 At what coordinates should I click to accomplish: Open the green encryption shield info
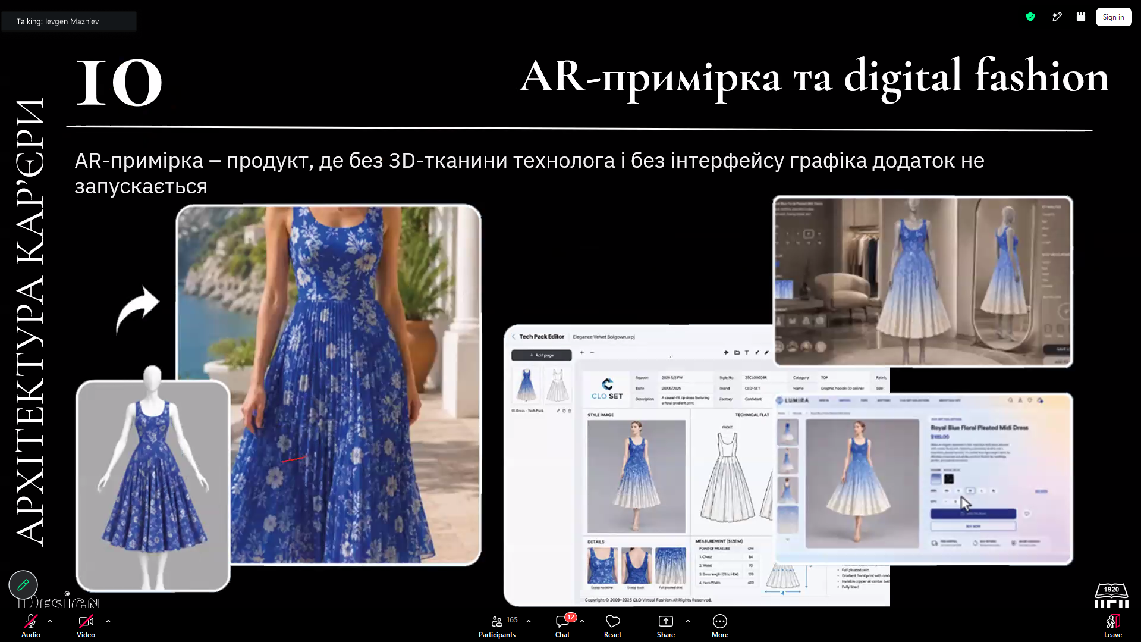click(1030, 17)
